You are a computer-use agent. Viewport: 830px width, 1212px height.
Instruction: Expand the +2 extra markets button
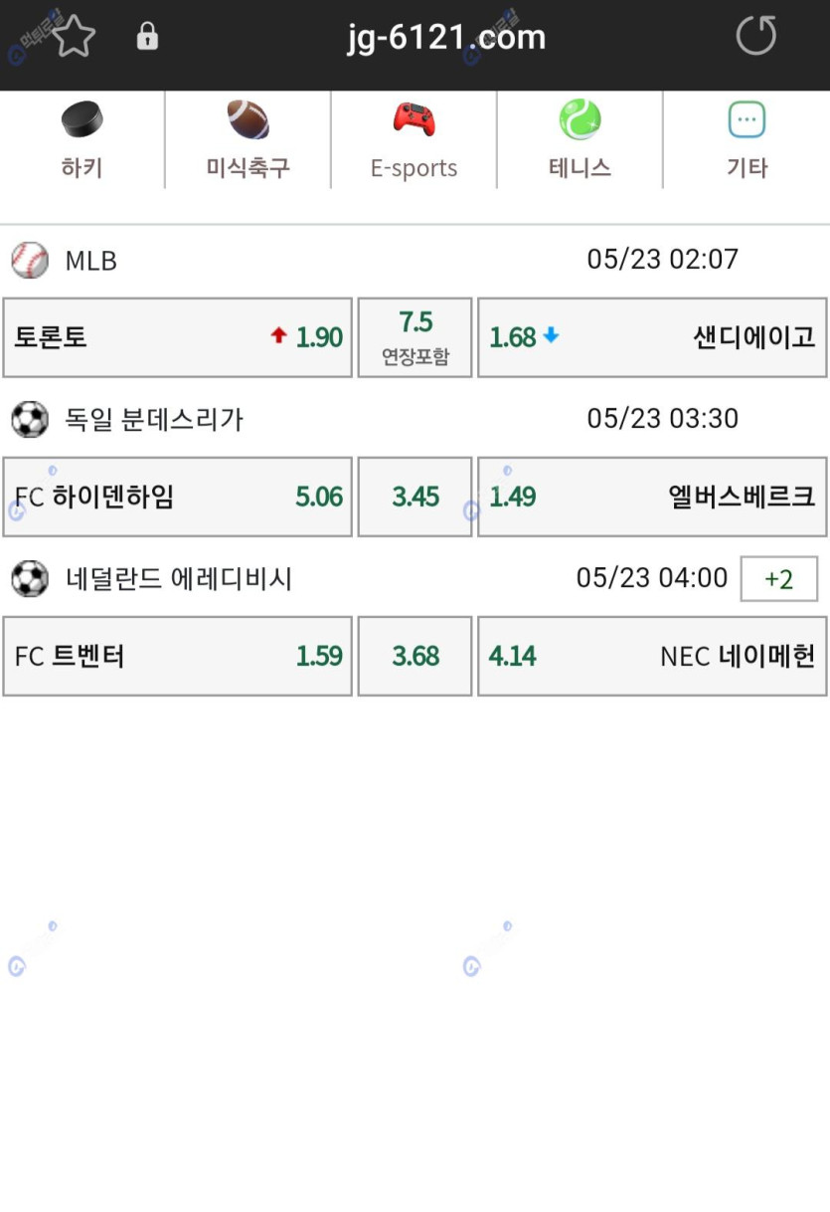click(x=778, y=579)
